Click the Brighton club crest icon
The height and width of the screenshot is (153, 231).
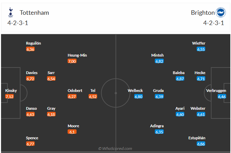(x=220, y=13)
